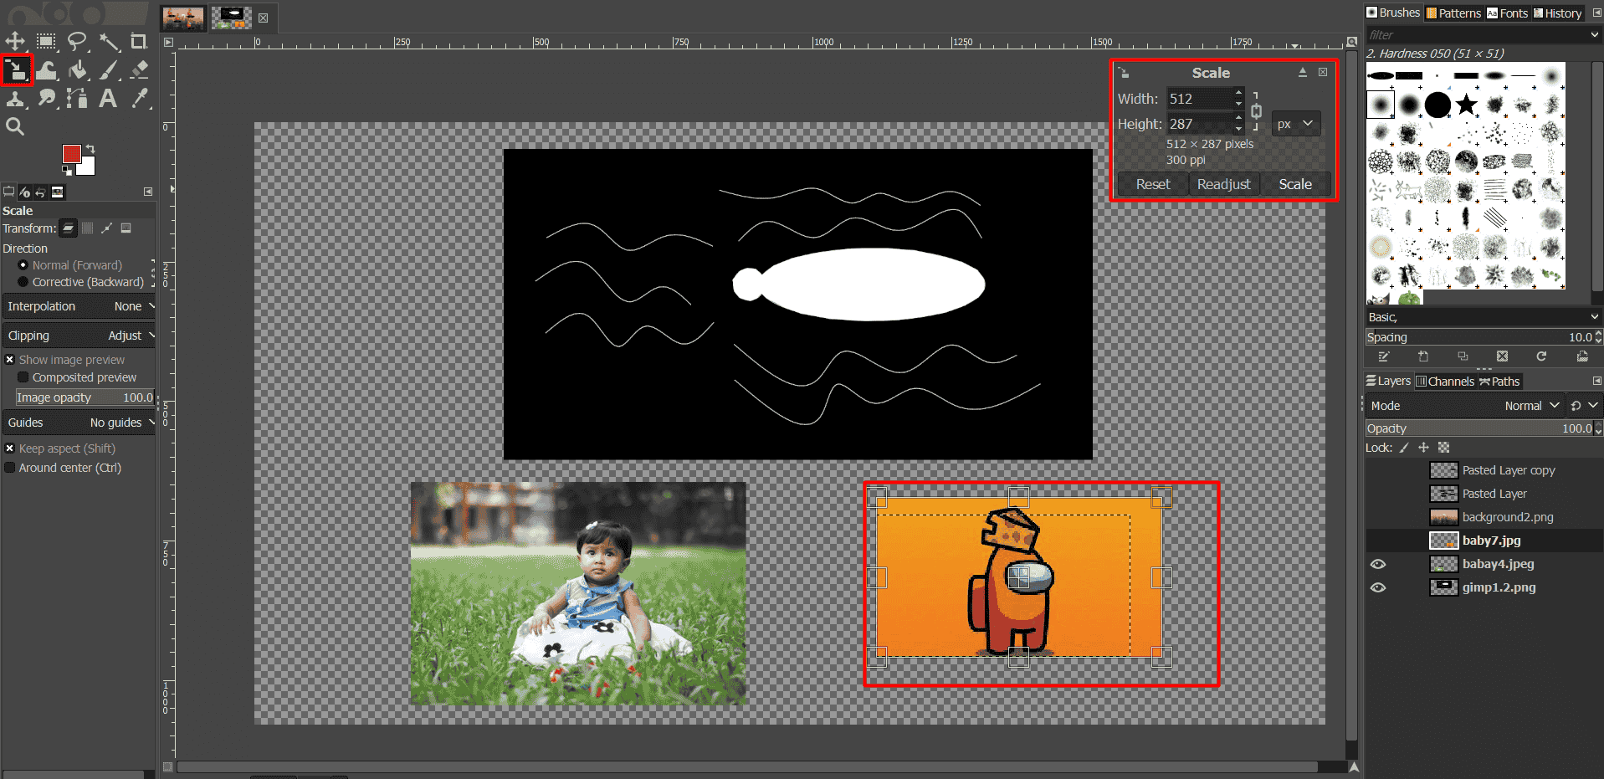
Task: Duplicate the selected brush
Action: click(1463, 356)
